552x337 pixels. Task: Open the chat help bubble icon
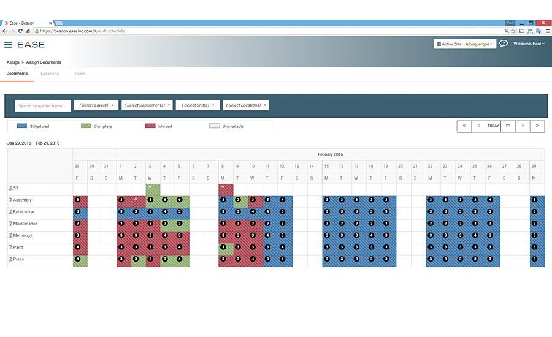tap(504, 44)
